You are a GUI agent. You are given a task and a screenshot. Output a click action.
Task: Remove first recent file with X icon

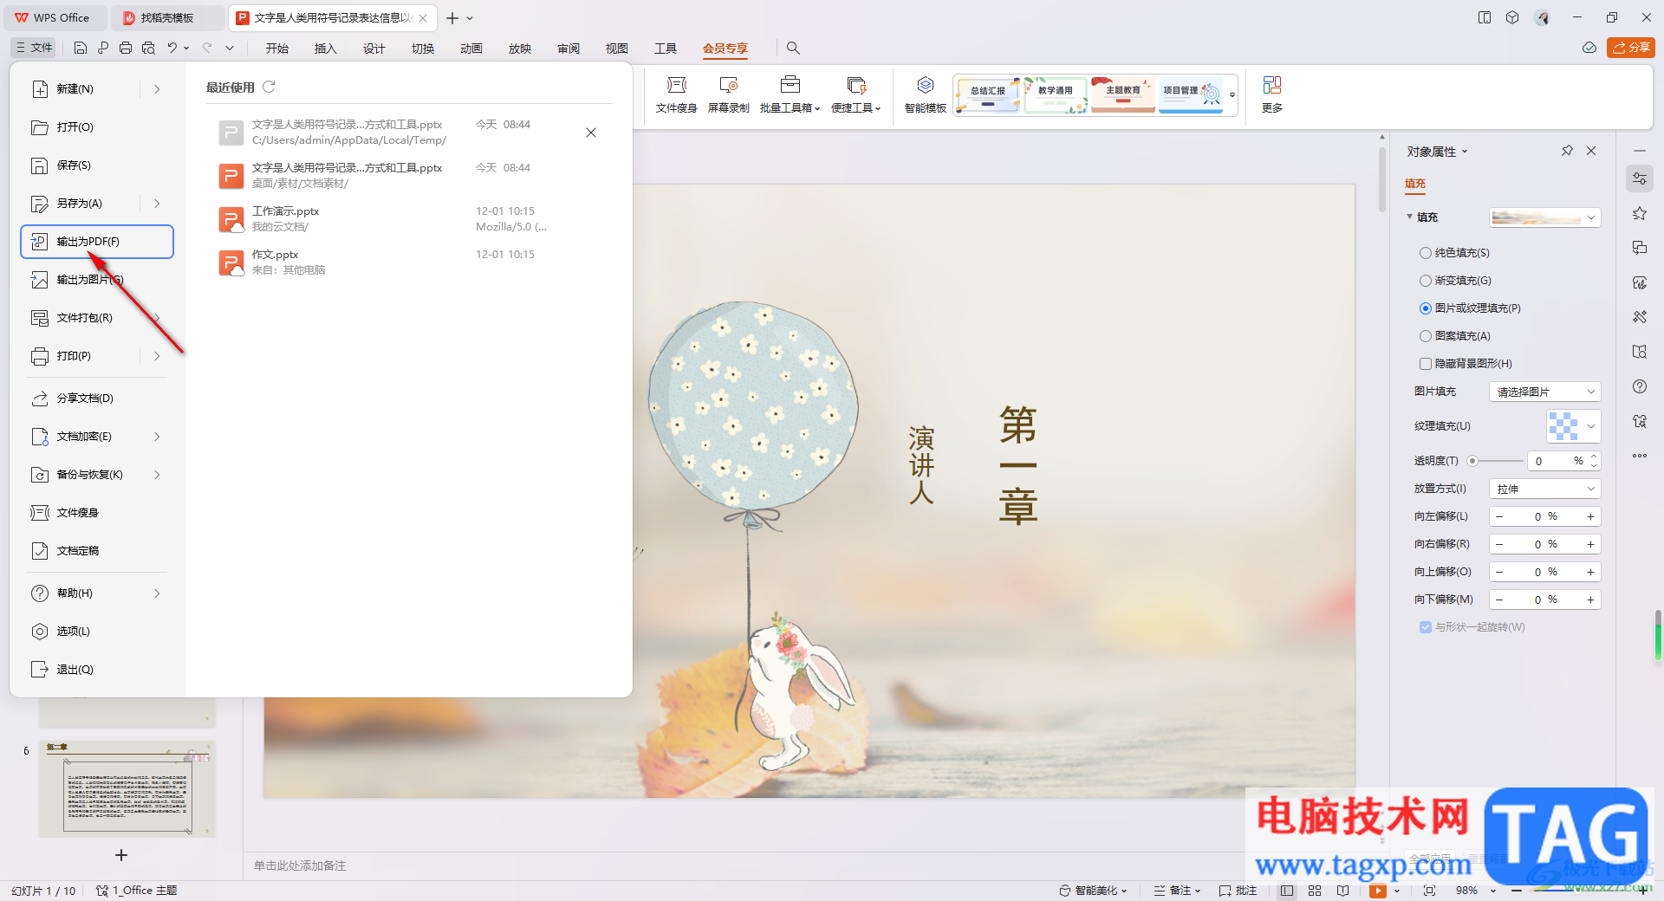tap(591, 133)
